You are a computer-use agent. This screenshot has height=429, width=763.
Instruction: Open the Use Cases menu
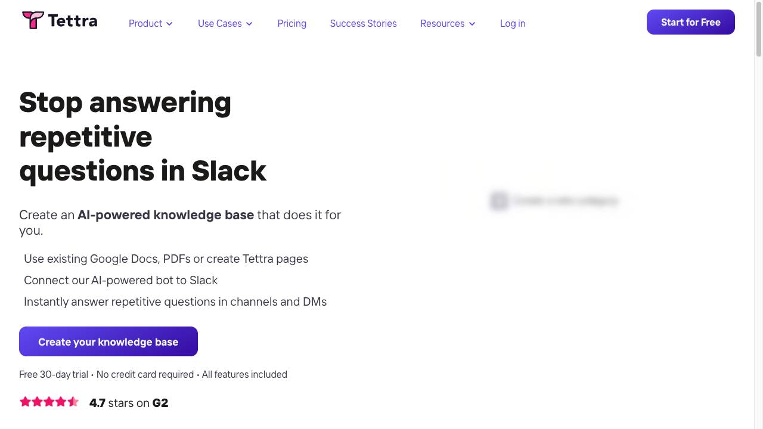coord(225,23)
